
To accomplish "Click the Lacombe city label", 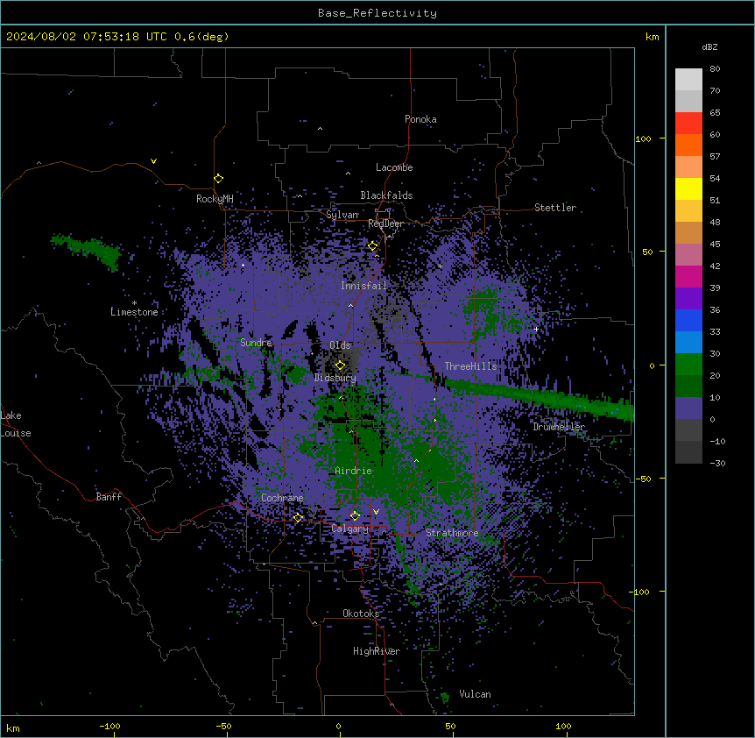I will (x=394, y=167).
